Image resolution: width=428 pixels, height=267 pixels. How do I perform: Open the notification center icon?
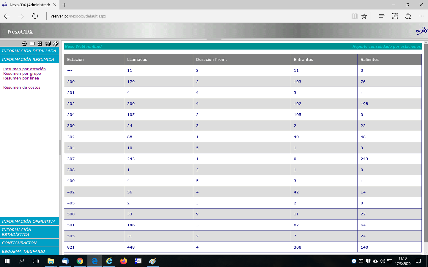(418, 261)
